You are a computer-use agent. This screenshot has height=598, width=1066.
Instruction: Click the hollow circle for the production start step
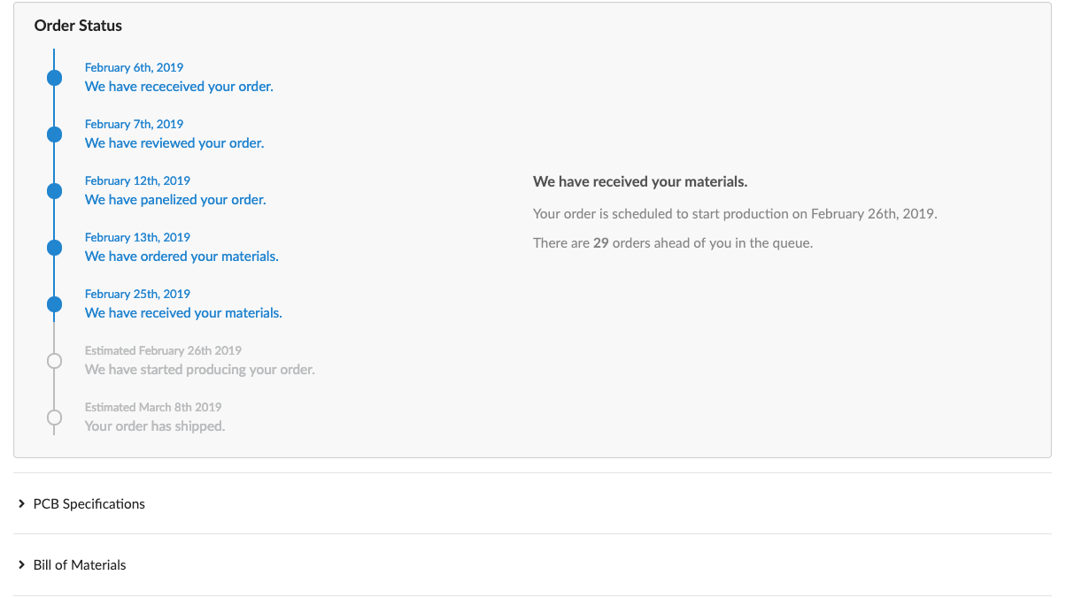click(54, 360)
